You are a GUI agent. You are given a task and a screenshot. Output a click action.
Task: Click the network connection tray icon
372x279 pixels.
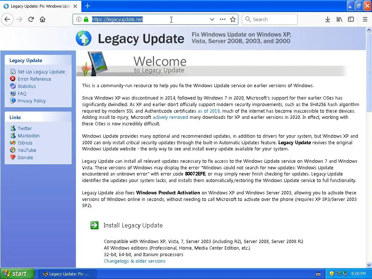coord(338,274)
